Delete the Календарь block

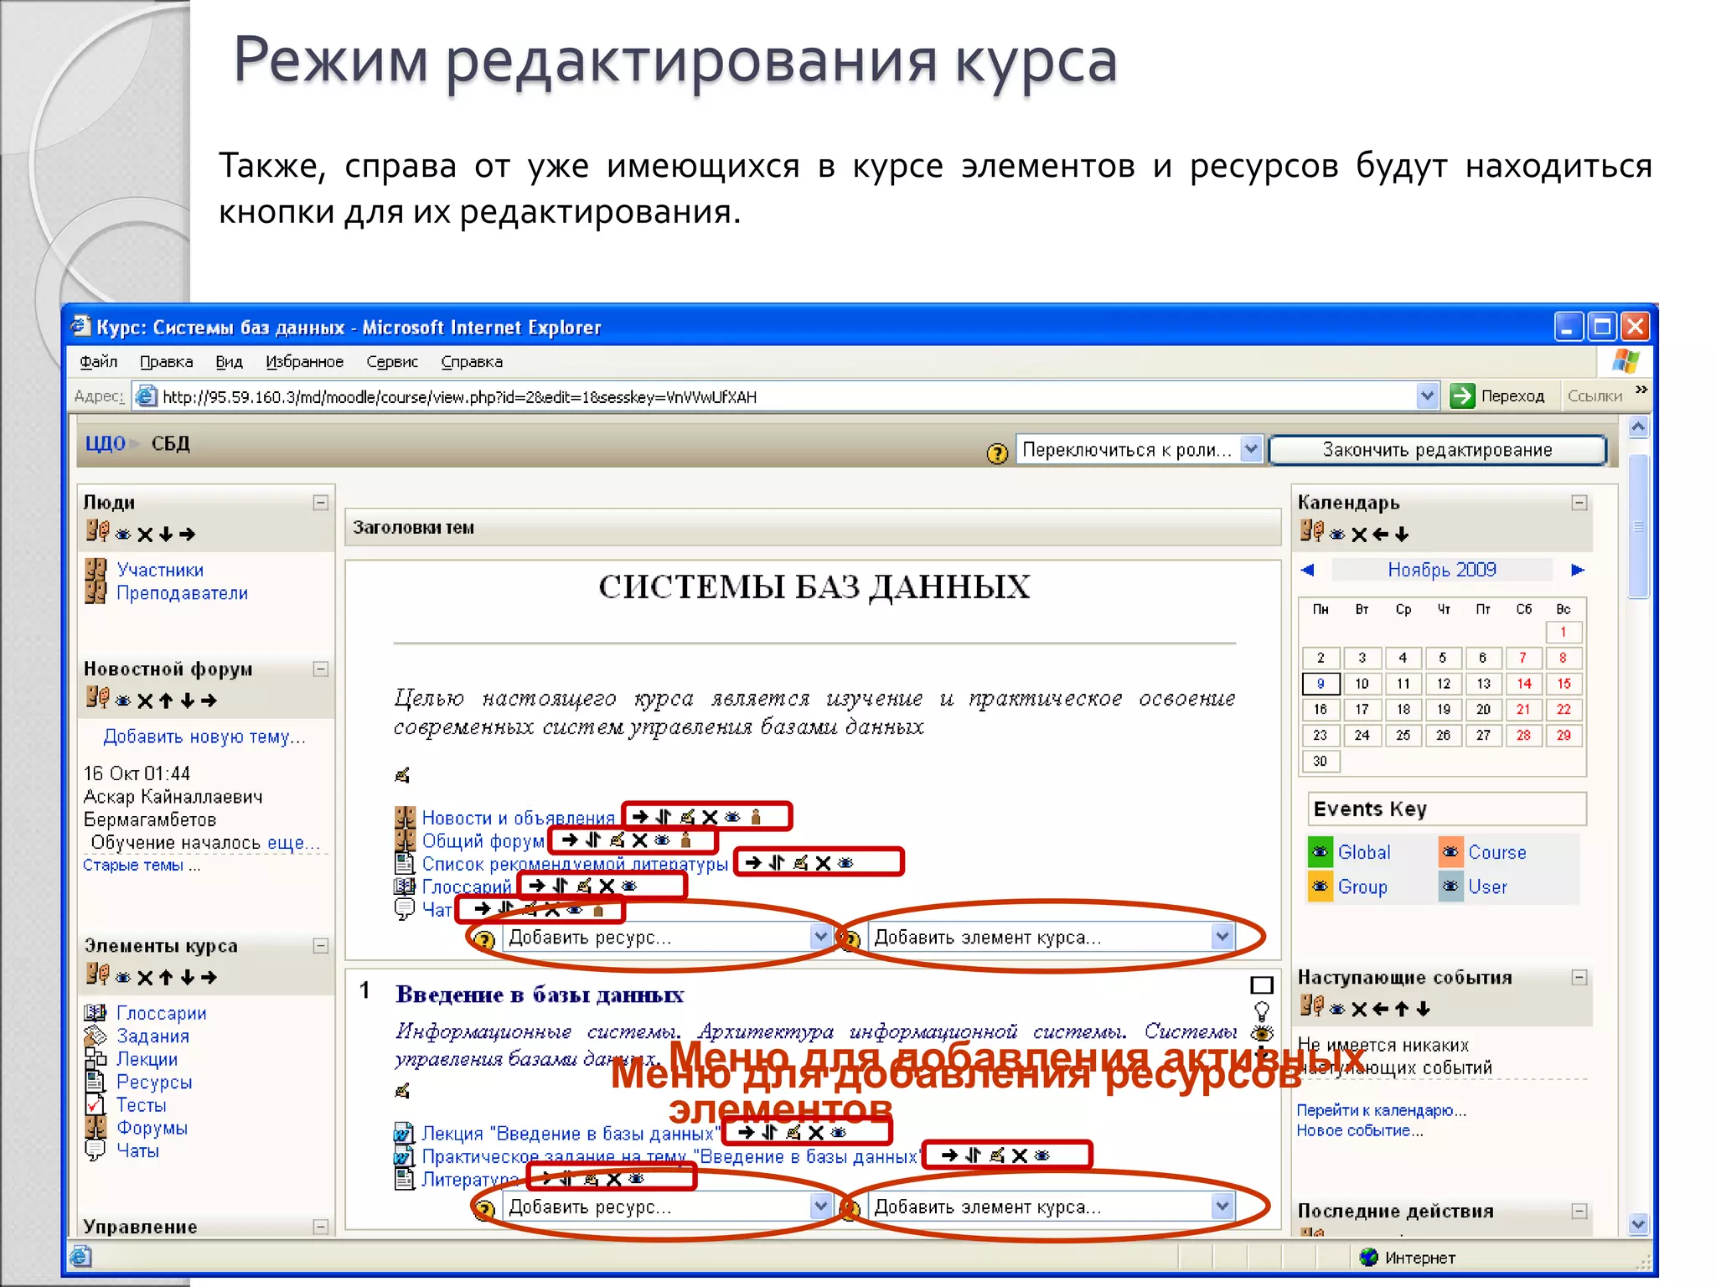pos(1359,535)
